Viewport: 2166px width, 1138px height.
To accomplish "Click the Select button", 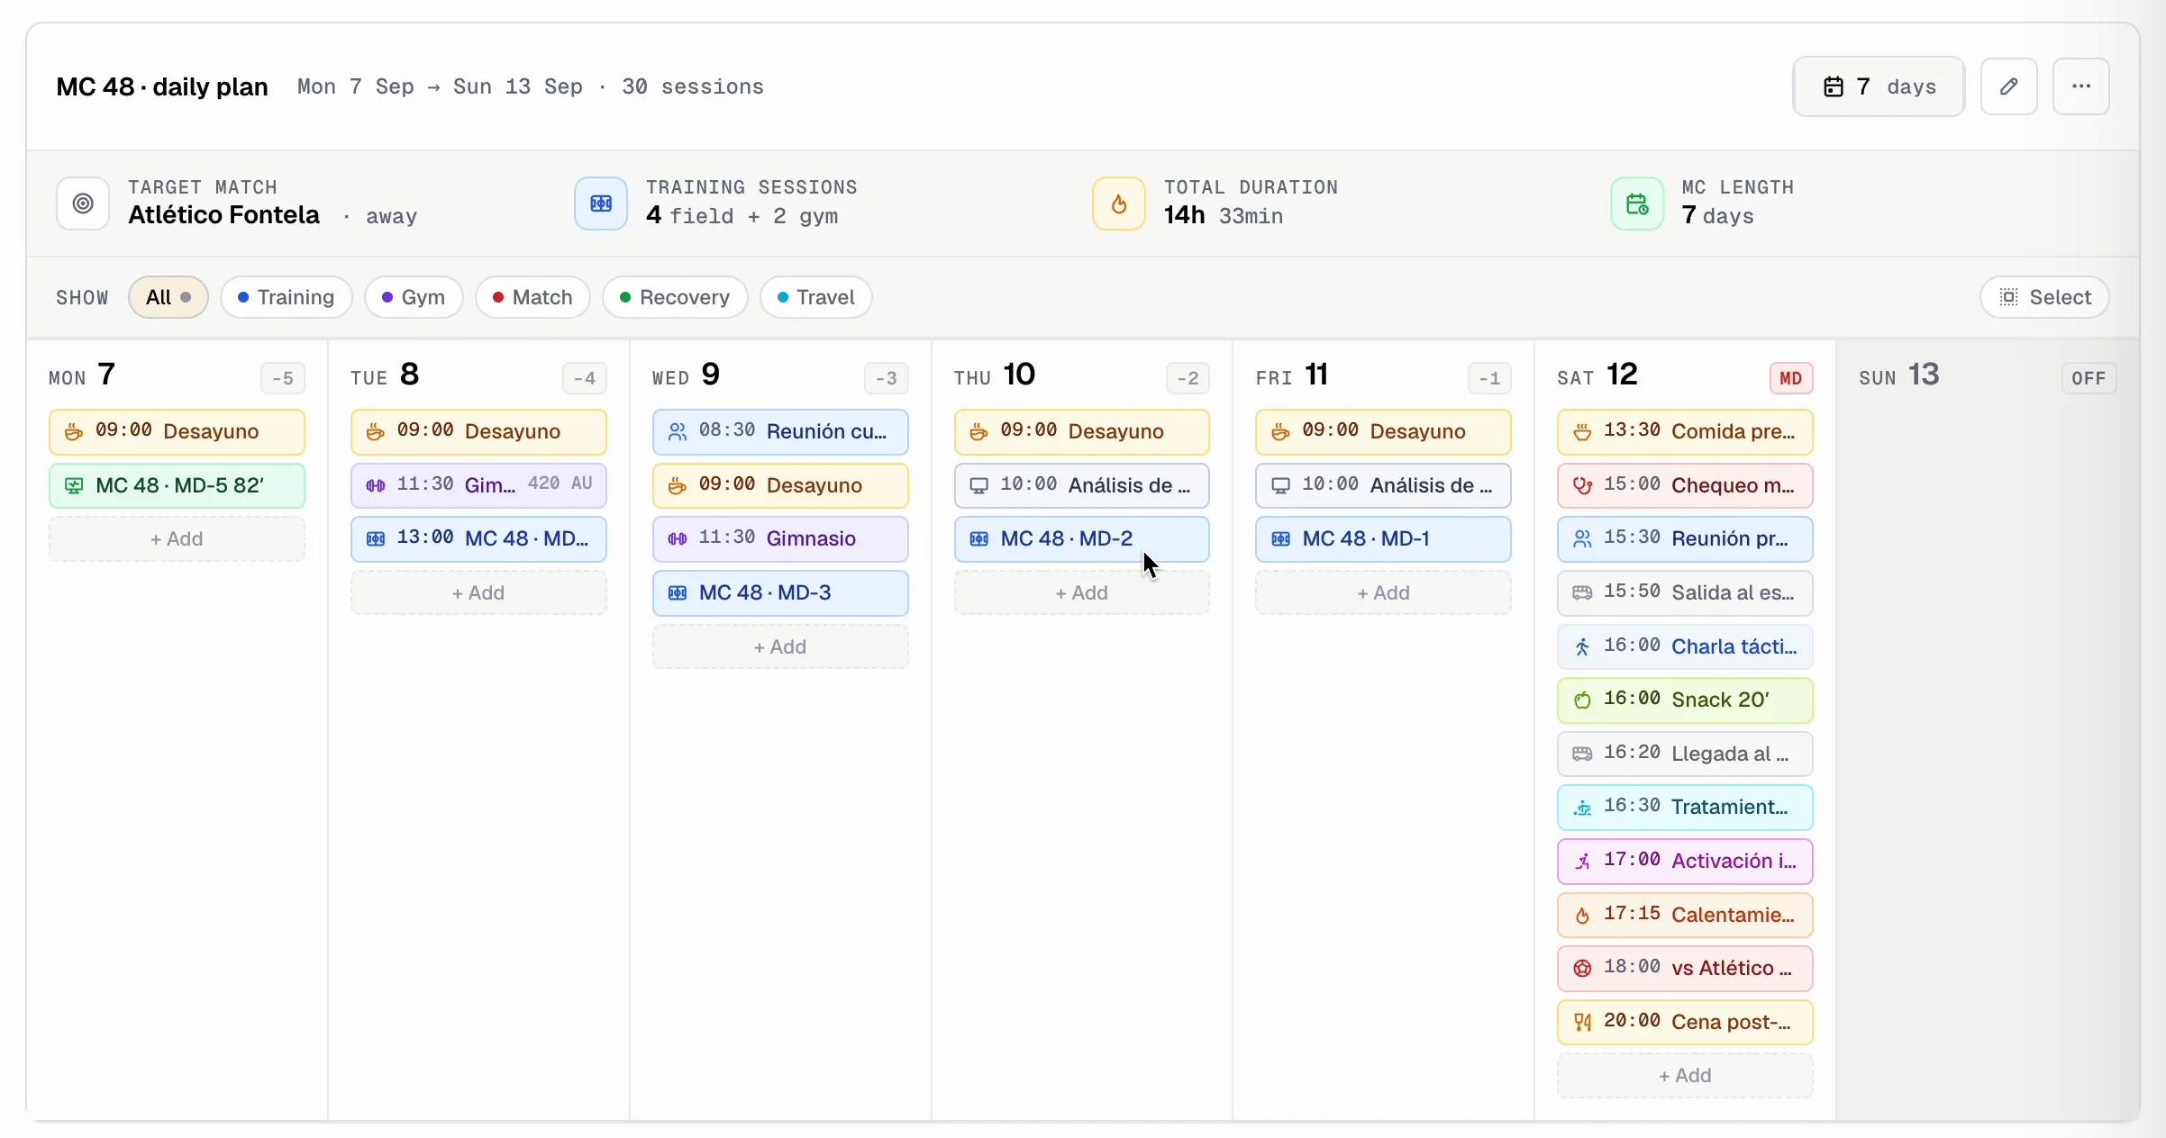I will coord(2044,297).
